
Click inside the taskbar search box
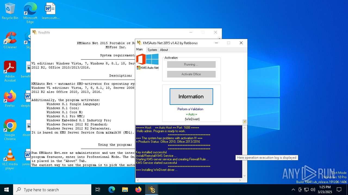click(52, 190)
